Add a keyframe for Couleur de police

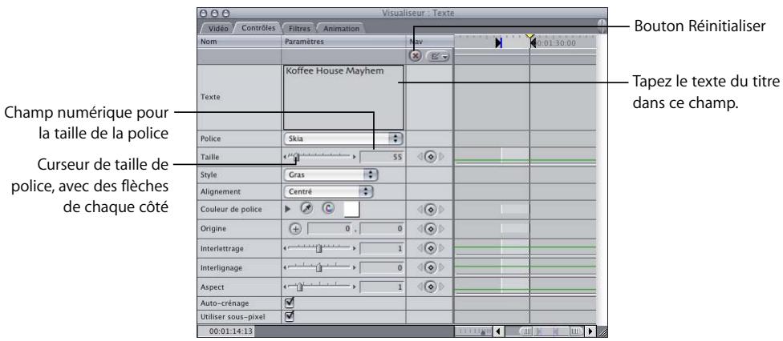[x=431, y=210]
